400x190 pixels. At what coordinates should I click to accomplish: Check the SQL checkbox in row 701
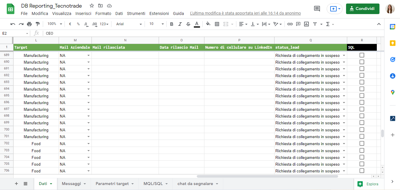click(362, 136)
